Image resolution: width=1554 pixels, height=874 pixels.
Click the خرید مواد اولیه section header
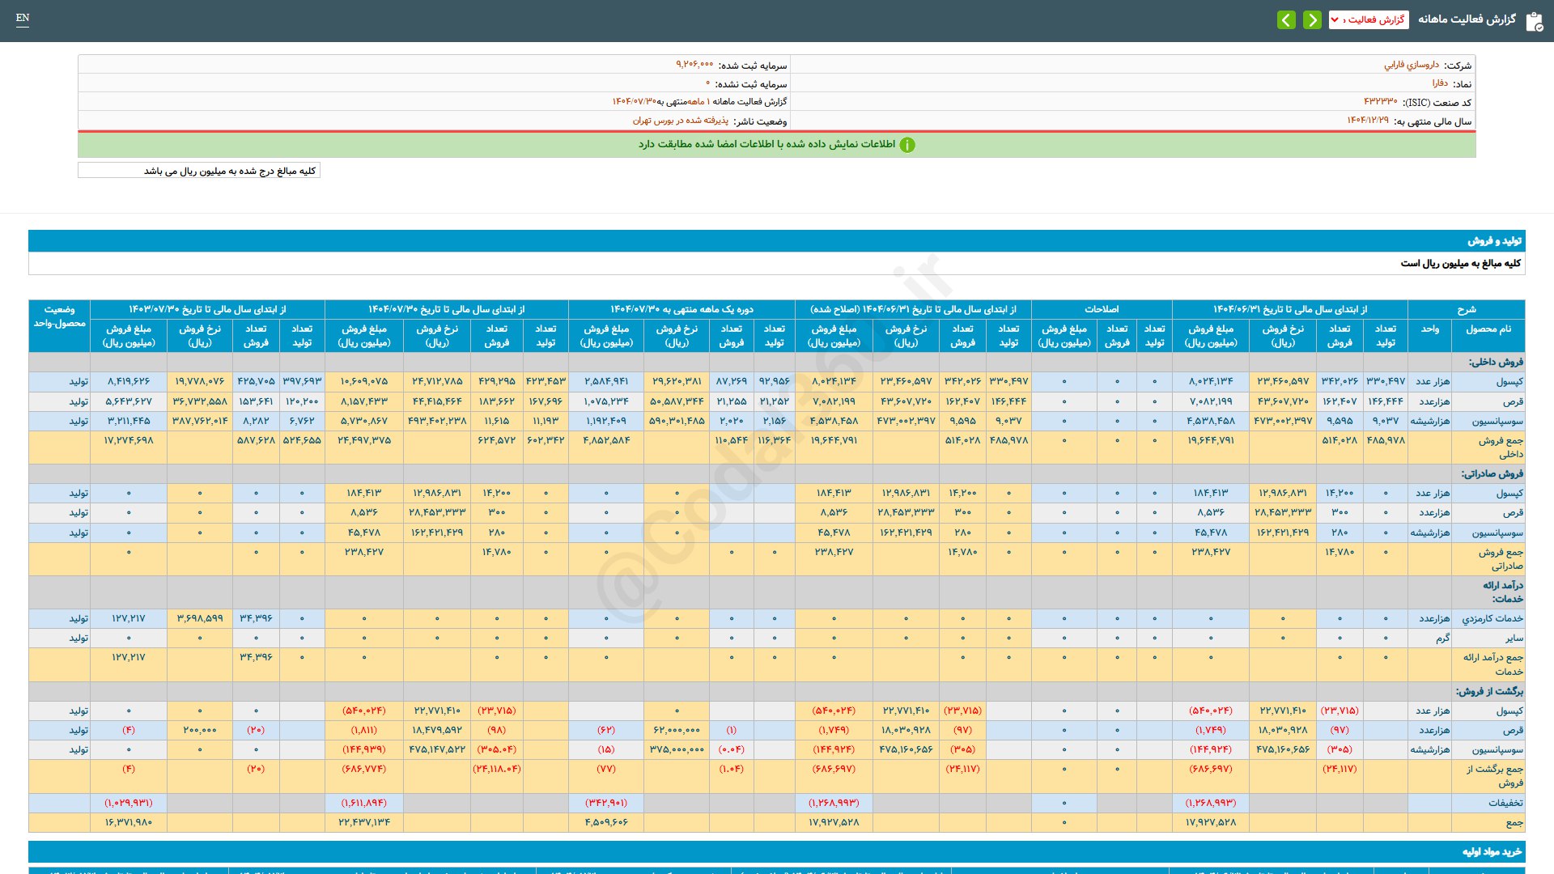(1491, 851)
